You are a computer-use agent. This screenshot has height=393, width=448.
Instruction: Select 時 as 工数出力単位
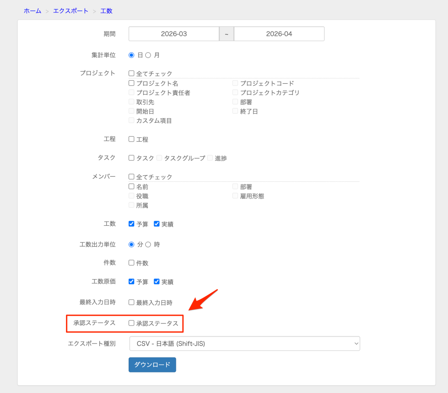pyautogui.click(x=148, y=244)
